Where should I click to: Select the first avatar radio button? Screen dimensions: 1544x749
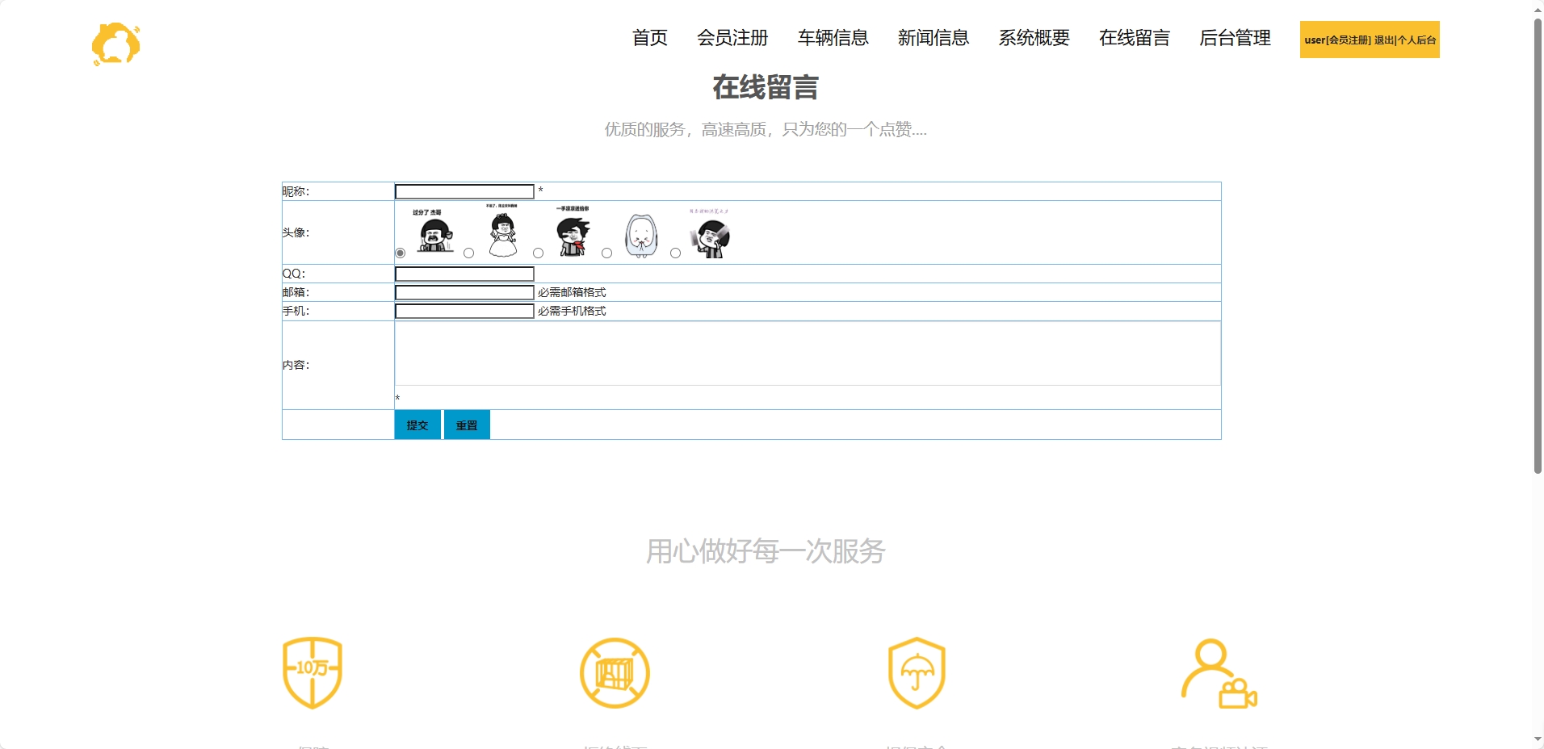click(x=400, y=253)
